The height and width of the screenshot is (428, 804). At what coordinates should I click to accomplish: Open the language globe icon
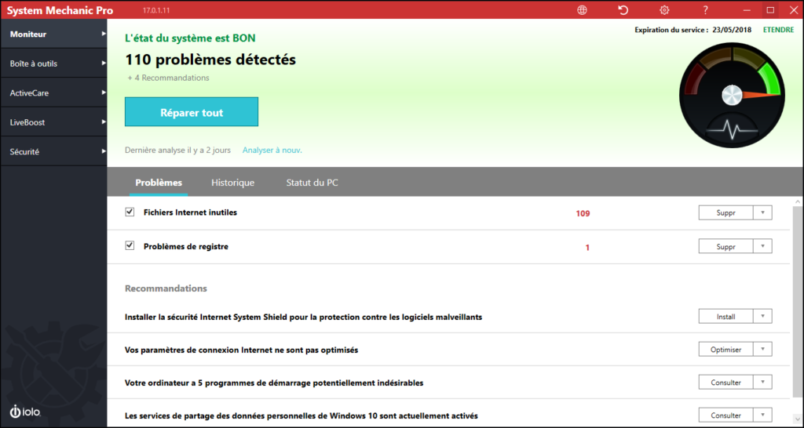tap(582, 9)
